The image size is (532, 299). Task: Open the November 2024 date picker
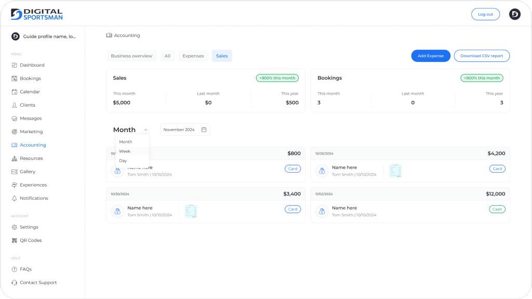[x=185, y=129]
